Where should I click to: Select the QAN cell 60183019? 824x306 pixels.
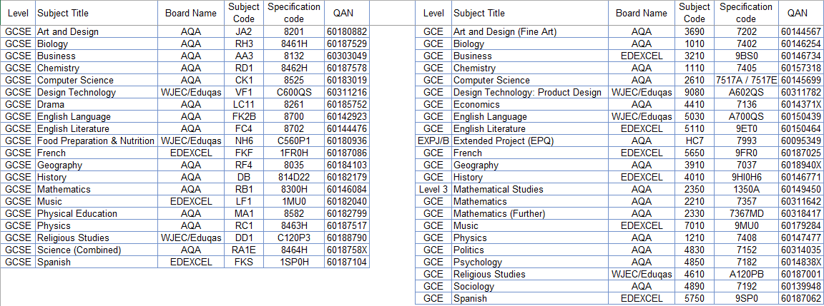[347, 80]
